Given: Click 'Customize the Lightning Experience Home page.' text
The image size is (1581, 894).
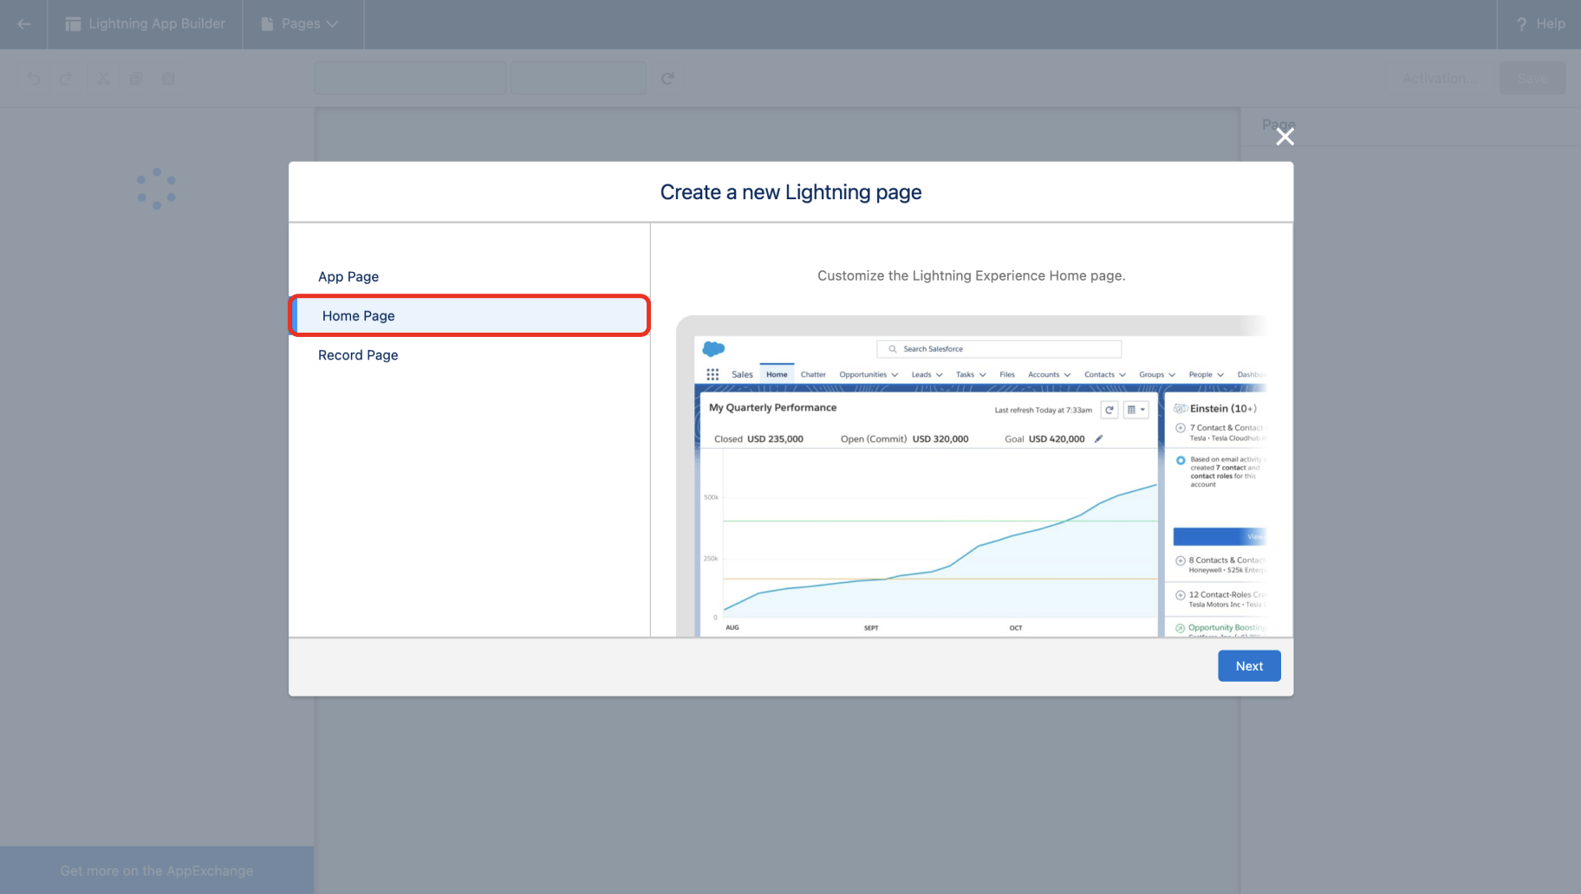Looking at the screenshot, I should coord(971,275).
